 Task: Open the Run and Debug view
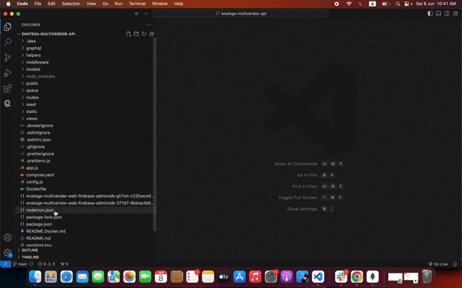pyautogui.click(x=8, y=73)
